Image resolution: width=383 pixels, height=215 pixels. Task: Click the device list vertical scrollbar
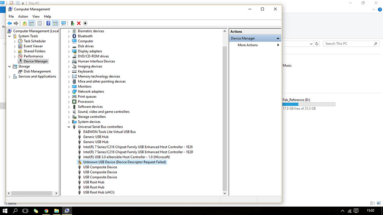(225, 119)
